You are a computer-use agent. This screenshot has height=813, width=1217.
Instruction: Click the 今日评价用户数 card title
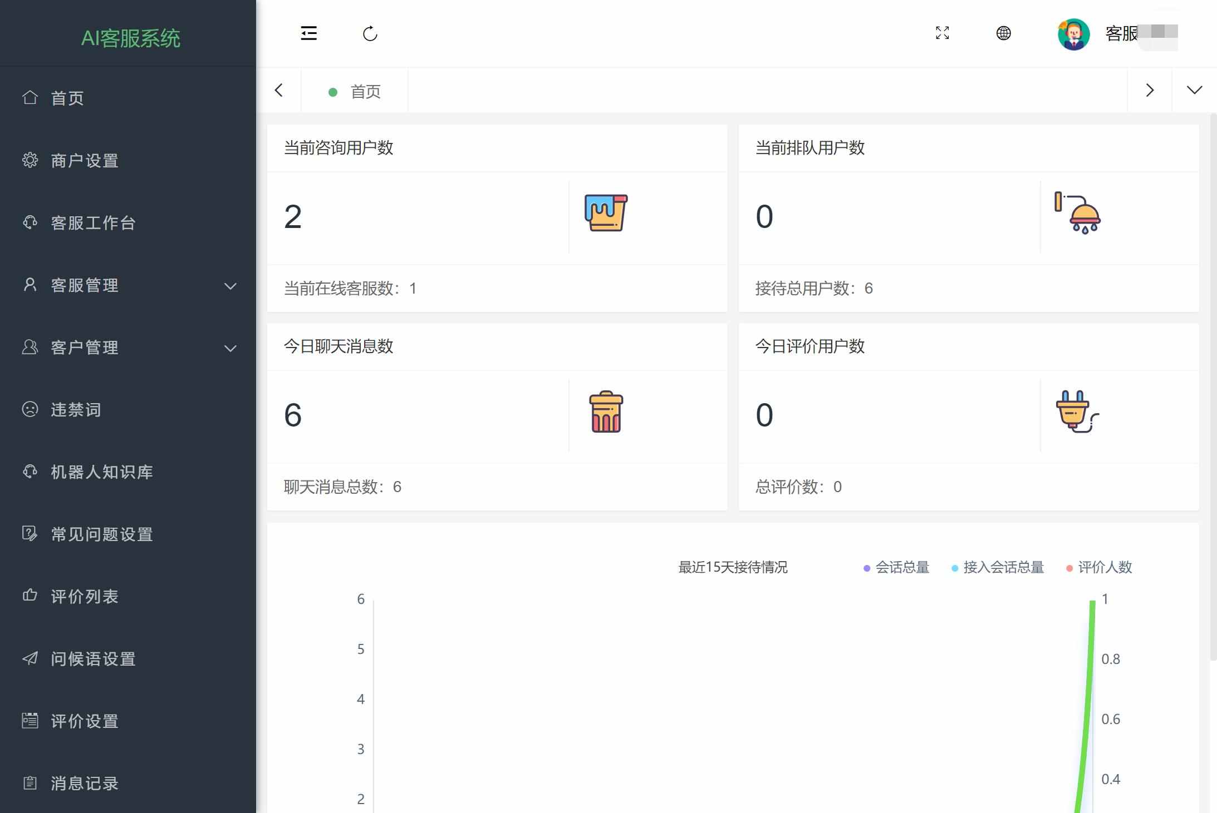tap(810, 346)
